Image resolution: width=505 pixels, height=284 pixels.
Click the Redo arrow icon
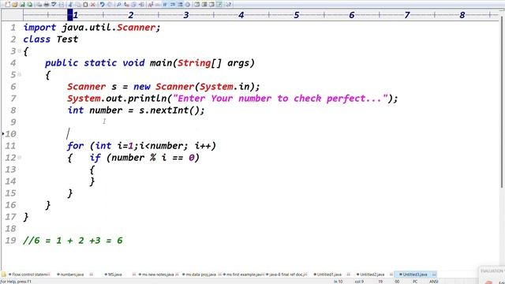click(x=110, y=5)
